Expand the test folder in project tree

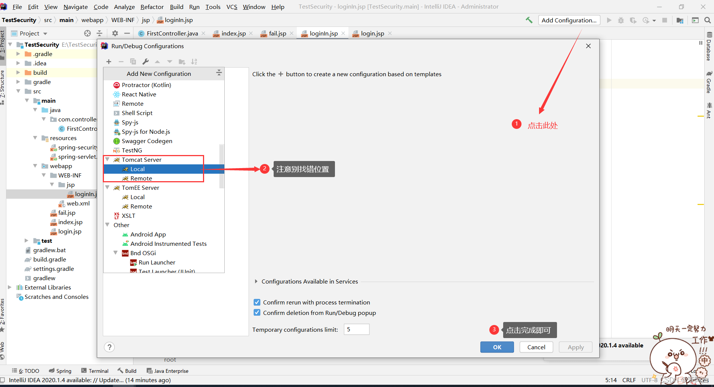(26, 241)
